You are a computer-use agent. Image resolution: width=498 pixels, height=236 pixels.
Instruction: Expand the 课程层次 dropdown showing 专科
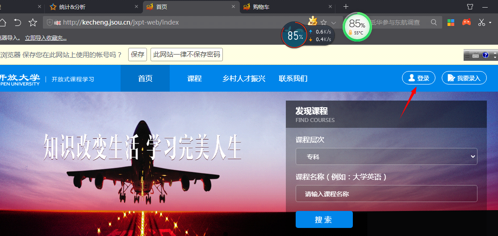(386, 157)
